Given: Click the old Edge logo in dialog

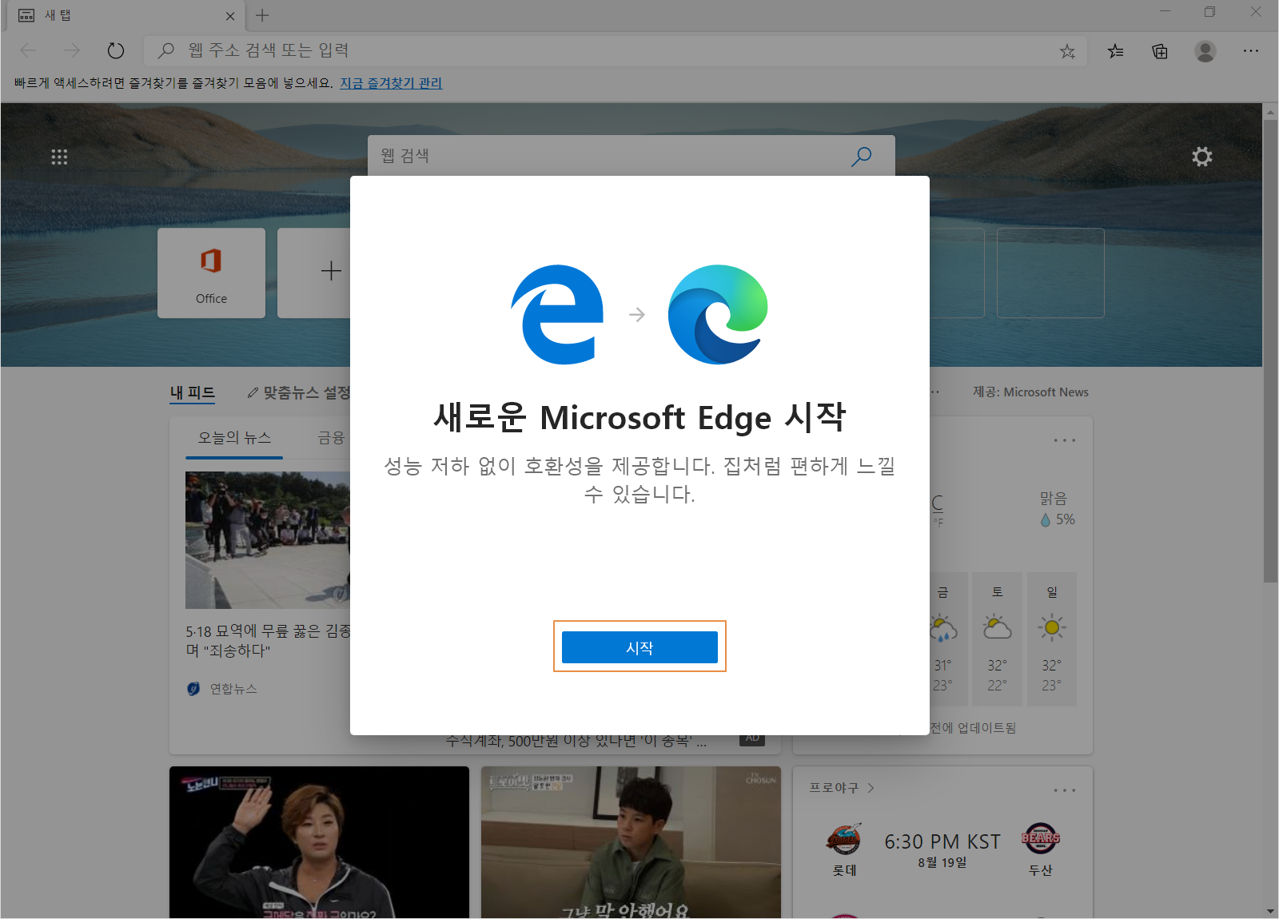Looking at the screenshot, I should point(557,314).
